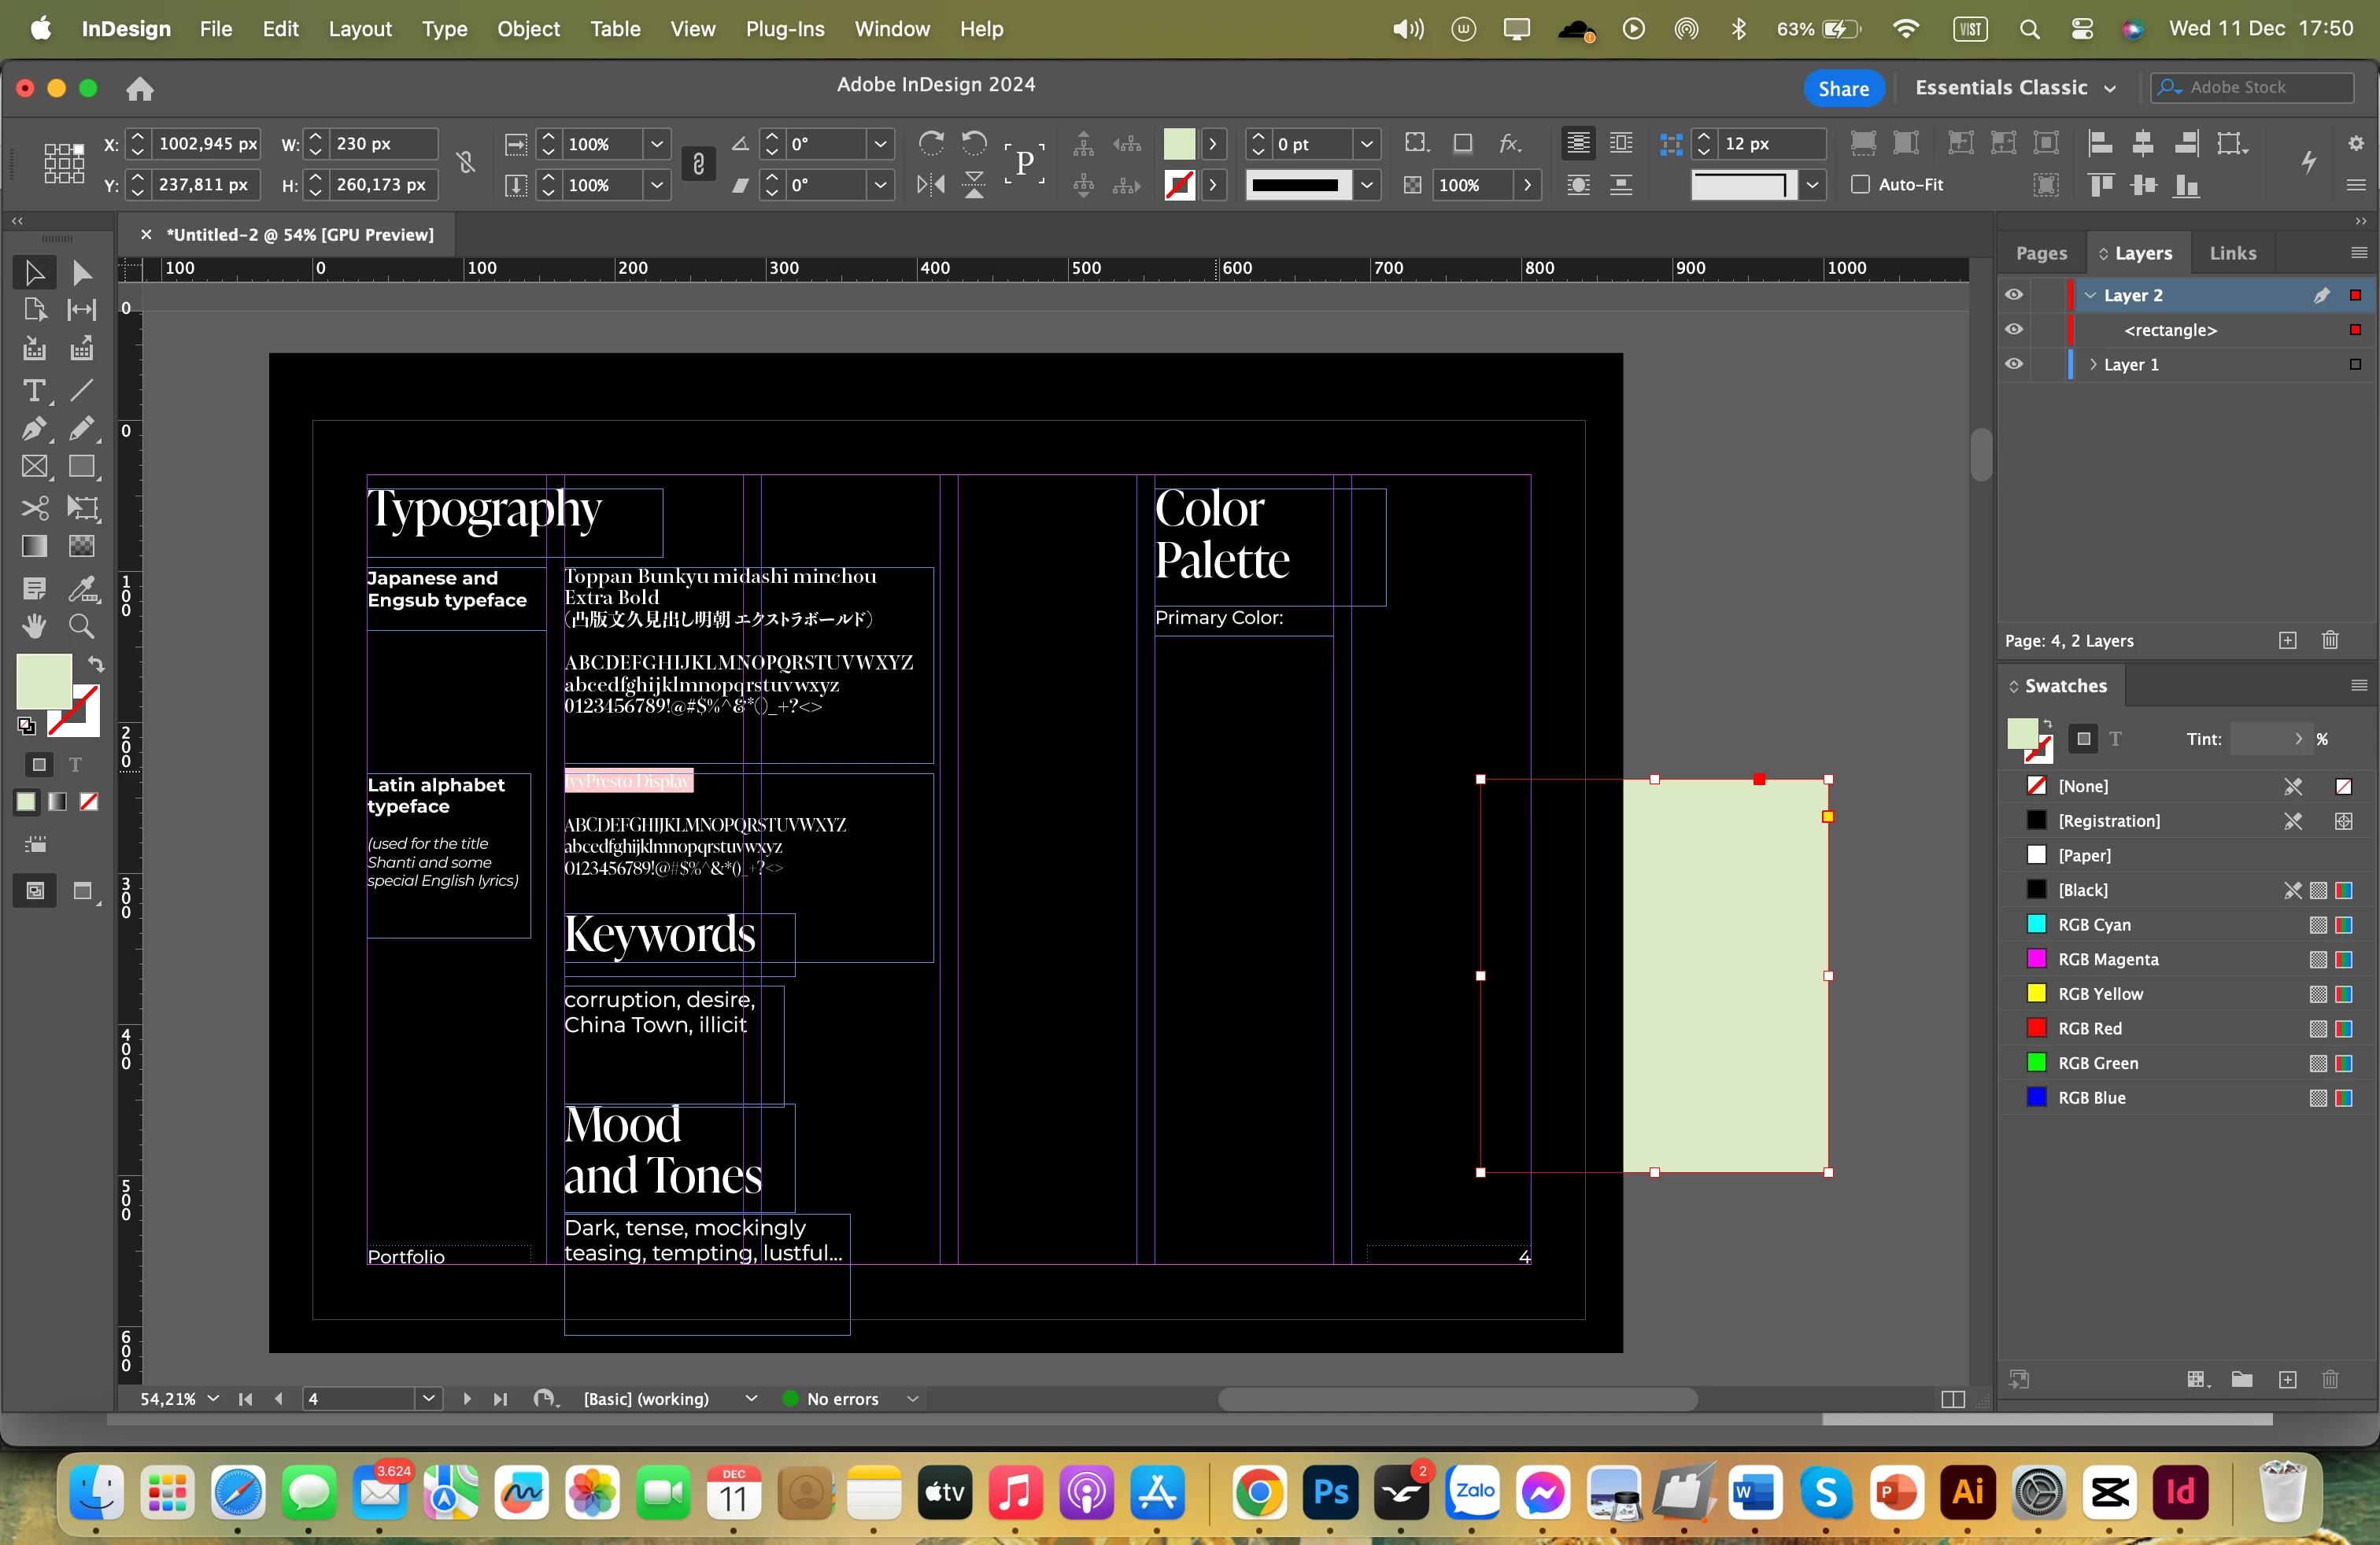Screen dimensions: 2380x1545
Task: Select the Hand tool
Action: click(33, 627)
